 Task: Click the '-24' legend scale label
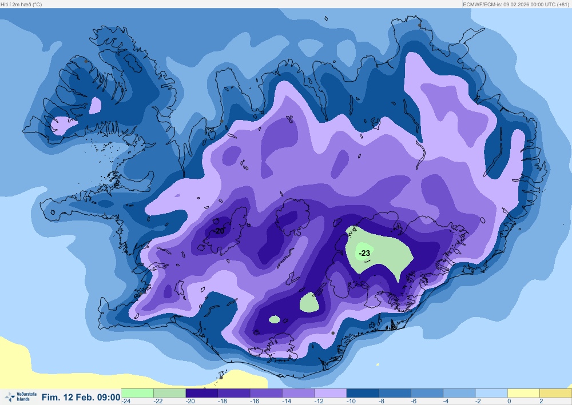[126, 401]
